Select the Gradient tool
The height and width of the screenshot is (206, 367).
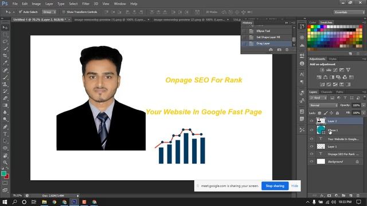5,105
